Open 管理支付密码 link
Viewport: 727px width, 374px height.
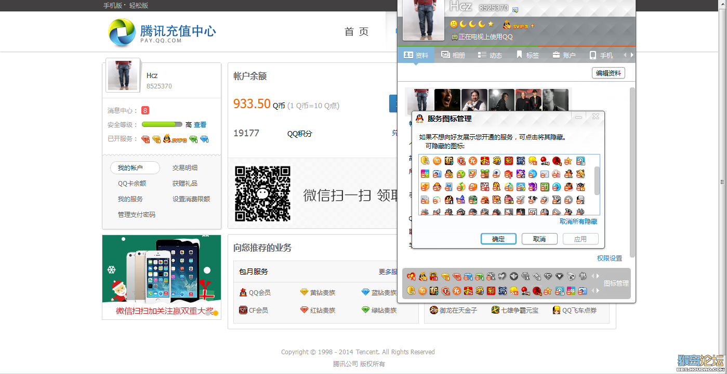(137, 215)
